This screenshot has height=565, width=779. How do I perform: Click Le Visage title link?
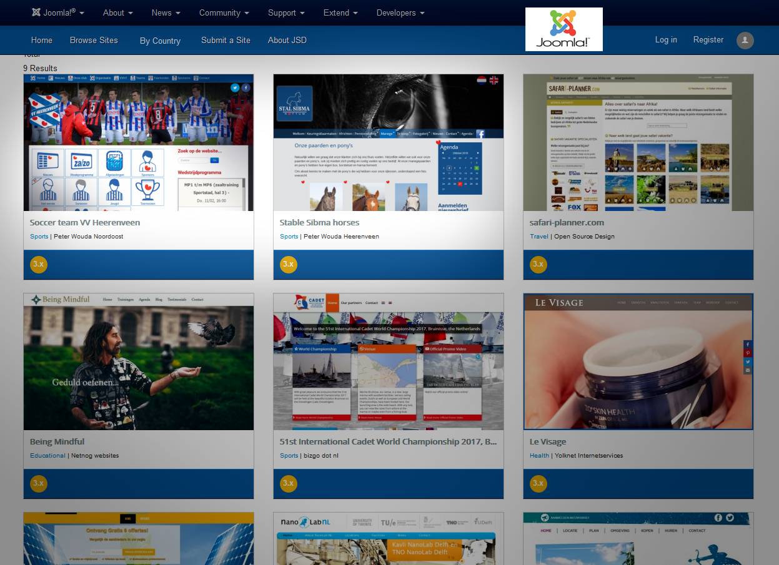[x=548, y=441]
